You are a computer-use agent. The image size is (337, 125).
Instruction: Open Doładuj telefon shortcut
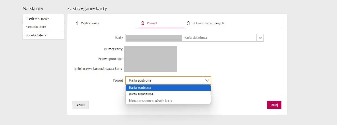coord(43,35)
